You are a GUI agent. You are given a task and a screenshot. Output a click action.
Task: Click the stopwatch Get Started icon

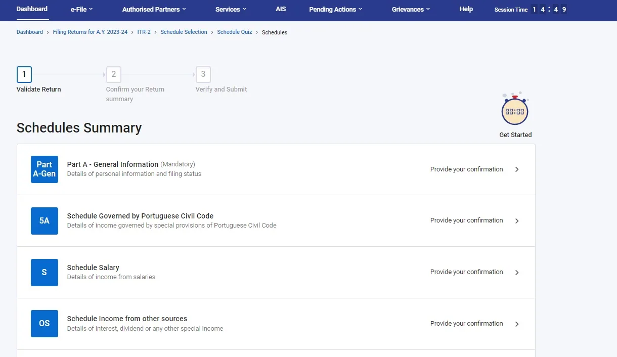click(x=515, y=109)
